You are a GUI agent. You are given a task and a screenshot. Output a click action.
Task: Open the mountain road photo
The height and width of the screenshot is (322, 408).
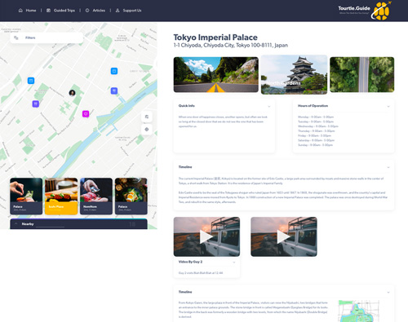(x=216, y=74)
